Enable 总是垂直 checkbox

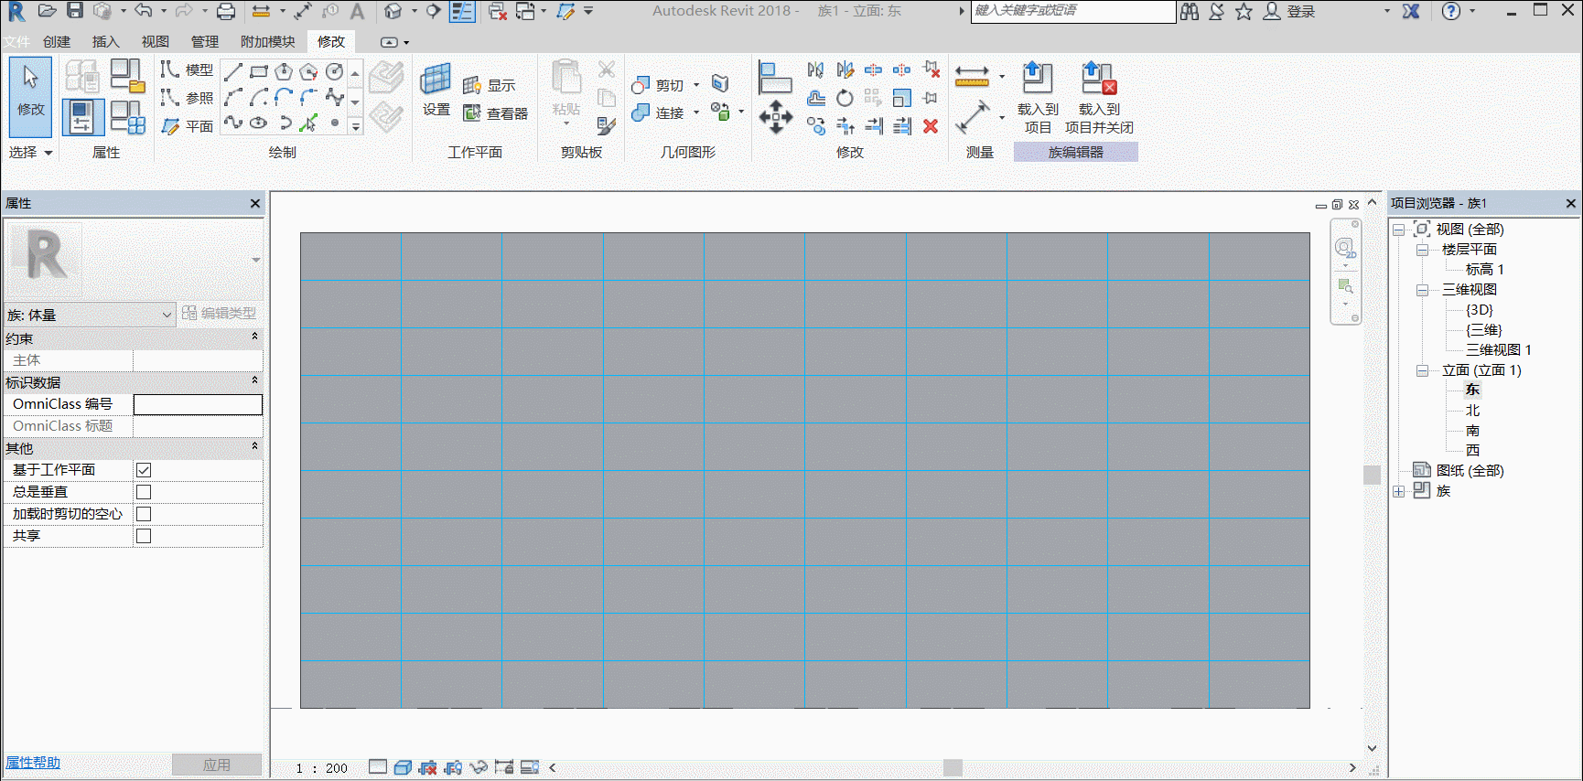[x=144, y=492]
